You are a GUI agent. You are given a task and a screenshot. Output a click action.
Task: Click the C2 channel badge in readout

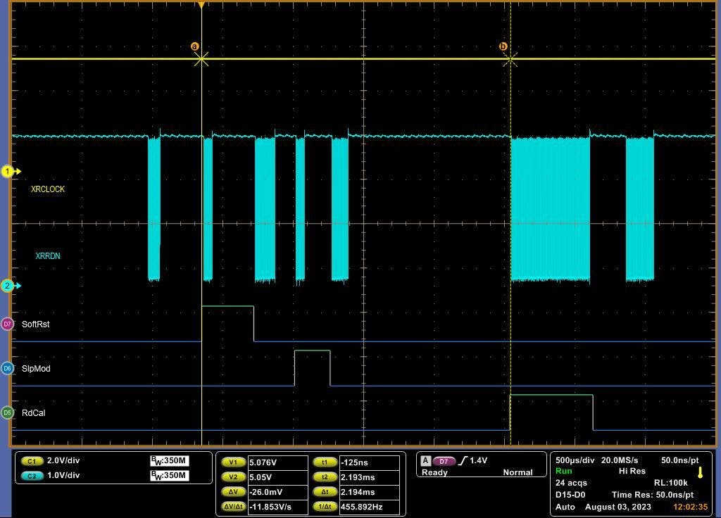click(32, 475)
